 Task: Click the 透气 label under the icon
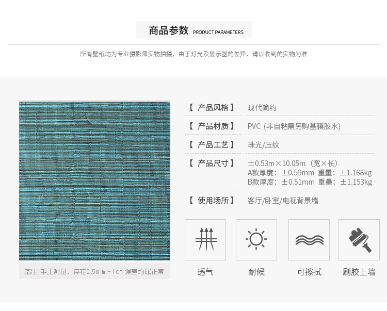click(205, 272)
